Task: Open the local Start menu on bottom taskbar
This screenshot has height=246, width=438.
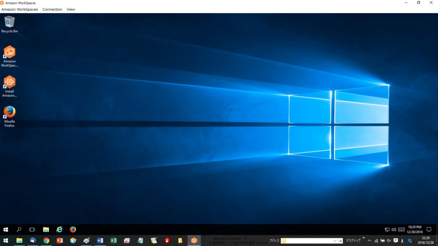Action: [x=6, y=240]
